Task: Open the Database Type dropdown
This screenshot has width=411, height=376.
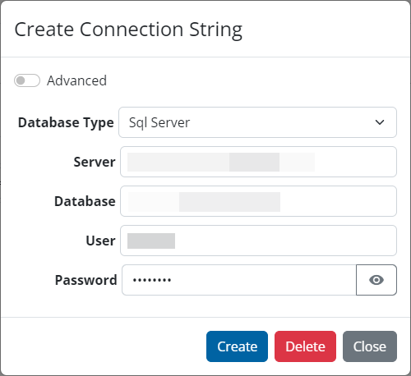Action: tap(257, 122)
